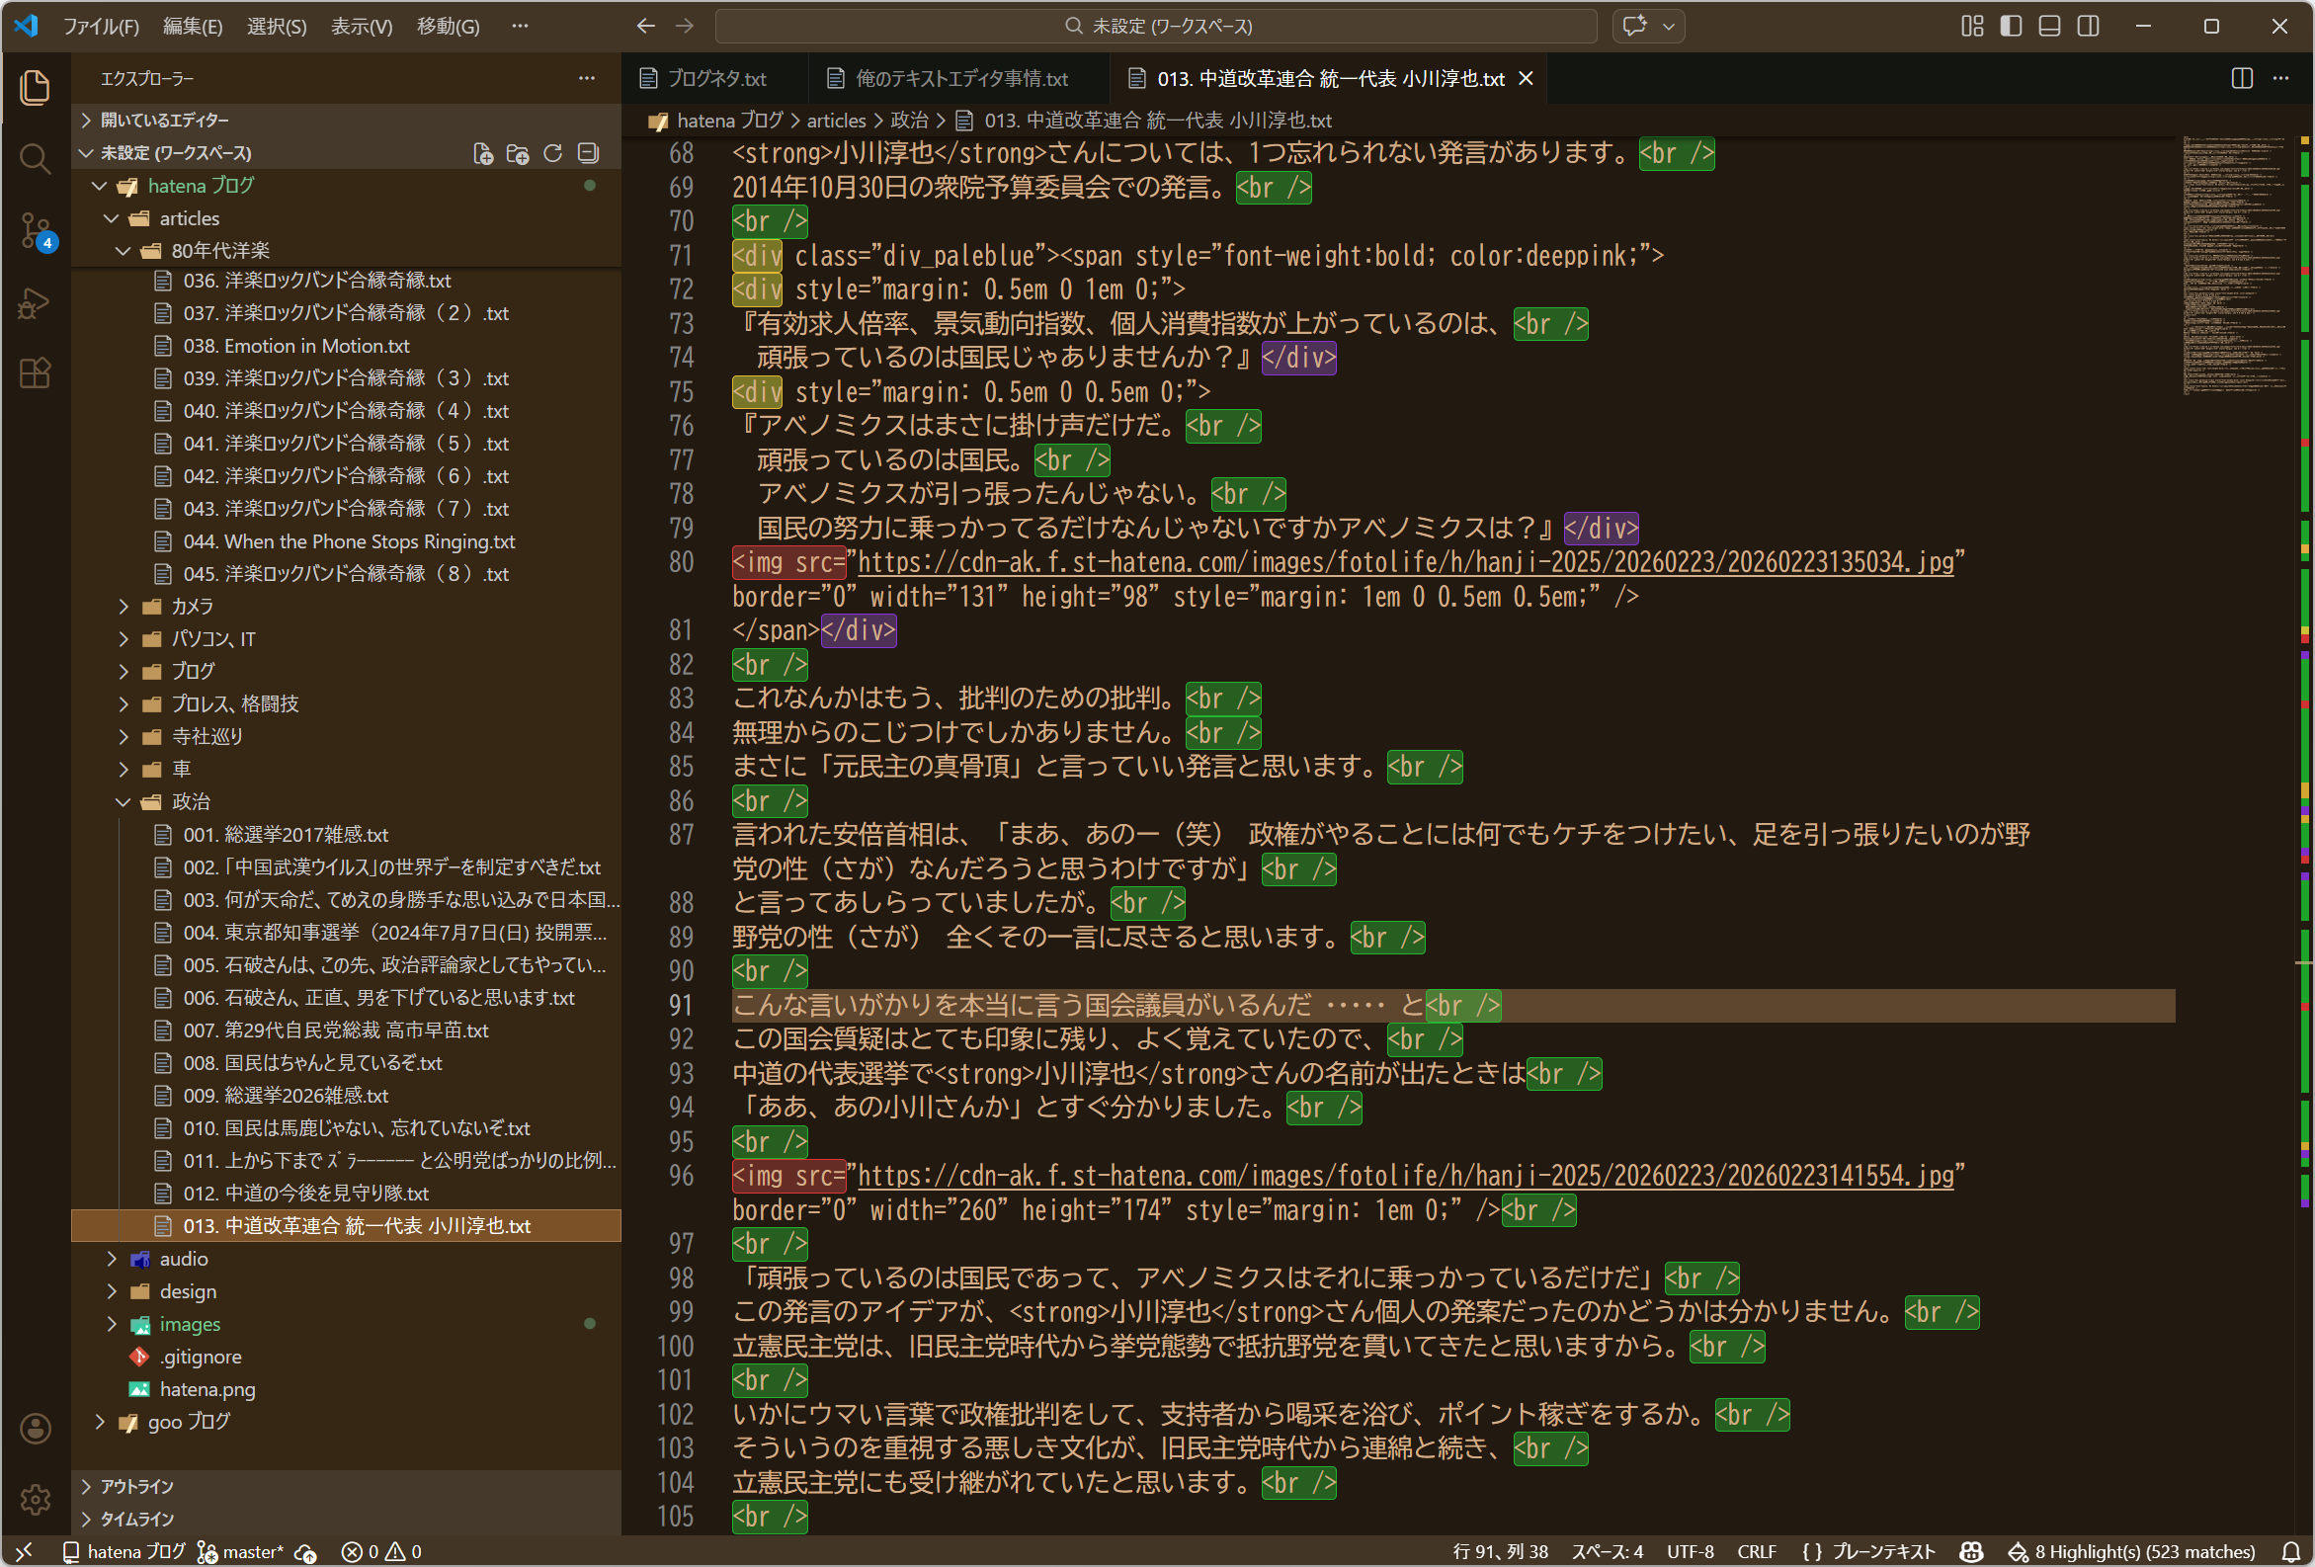This screenshot has width=2315, height=1567.
Task: Collapse the 政治 folder
Action: [190, 801]
